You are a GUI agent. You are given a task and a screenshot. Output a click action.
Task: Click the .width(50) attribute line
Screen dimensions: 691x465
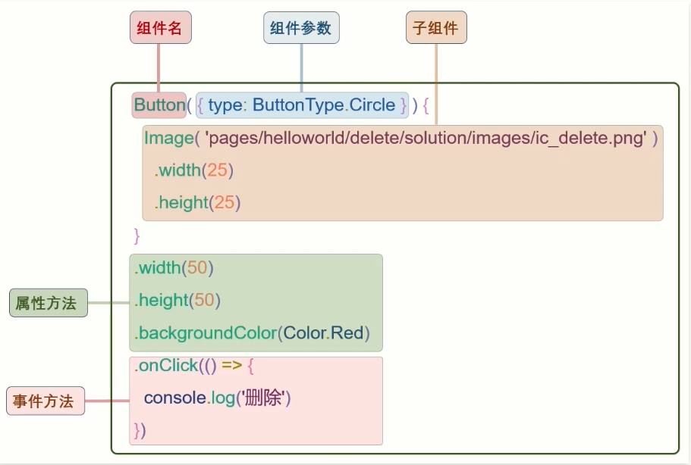point(174,267)
